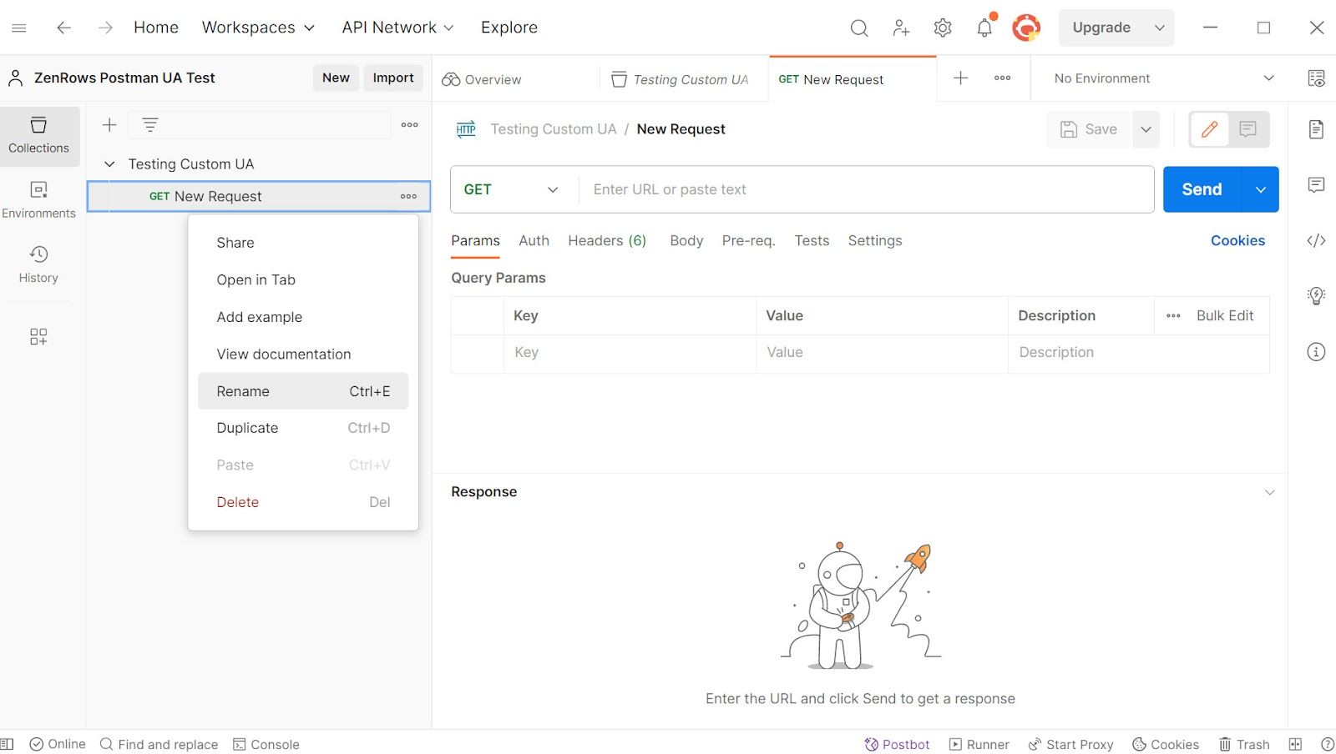The height and width of the screenshot is (754, 1336).
Task: Expand the No Environment dropdown
Action: (x=1163, y=78)
